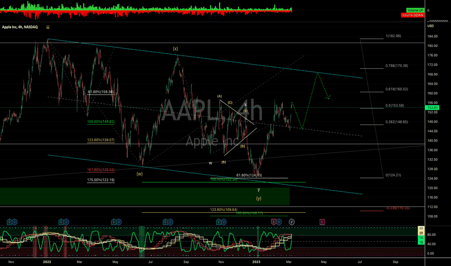This screenshot has height=266, width=451.
Task: Select the red -0.236(110.35) Fibonacci label
Action: [397, 207]
